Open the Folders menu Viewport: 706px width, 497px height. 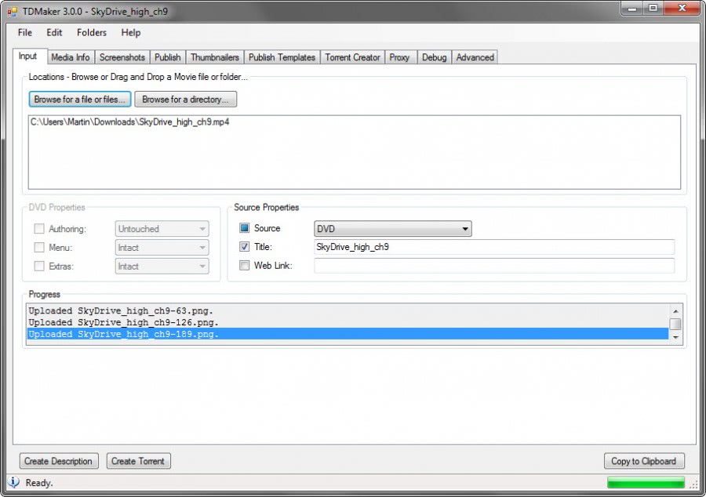[x=91, y=32]
